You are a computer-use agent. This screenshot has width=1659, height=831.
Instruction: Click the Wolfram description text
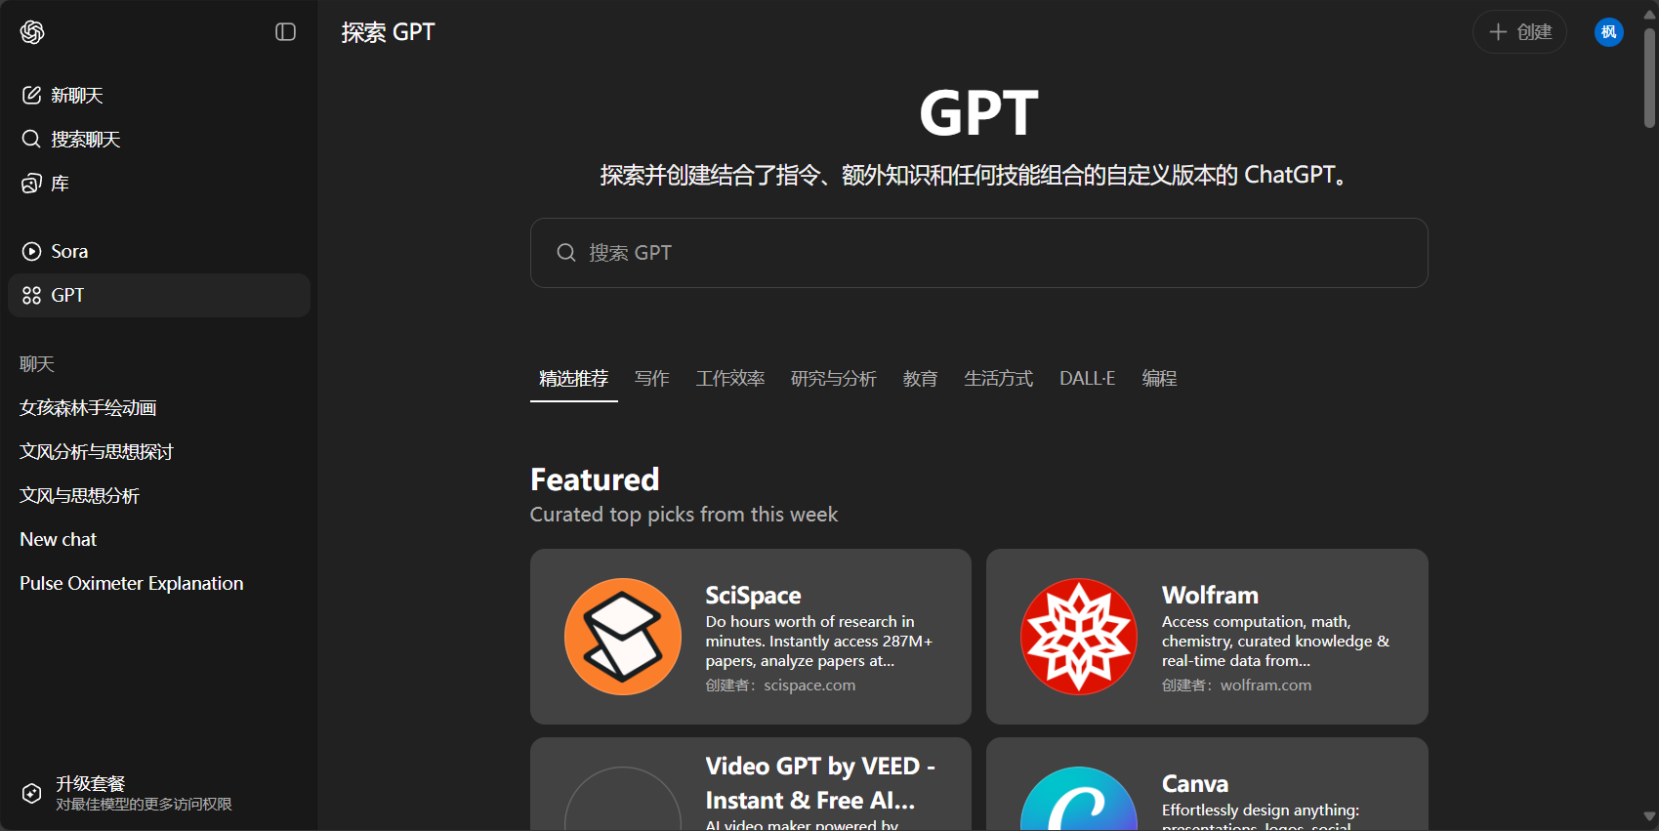1275,641
